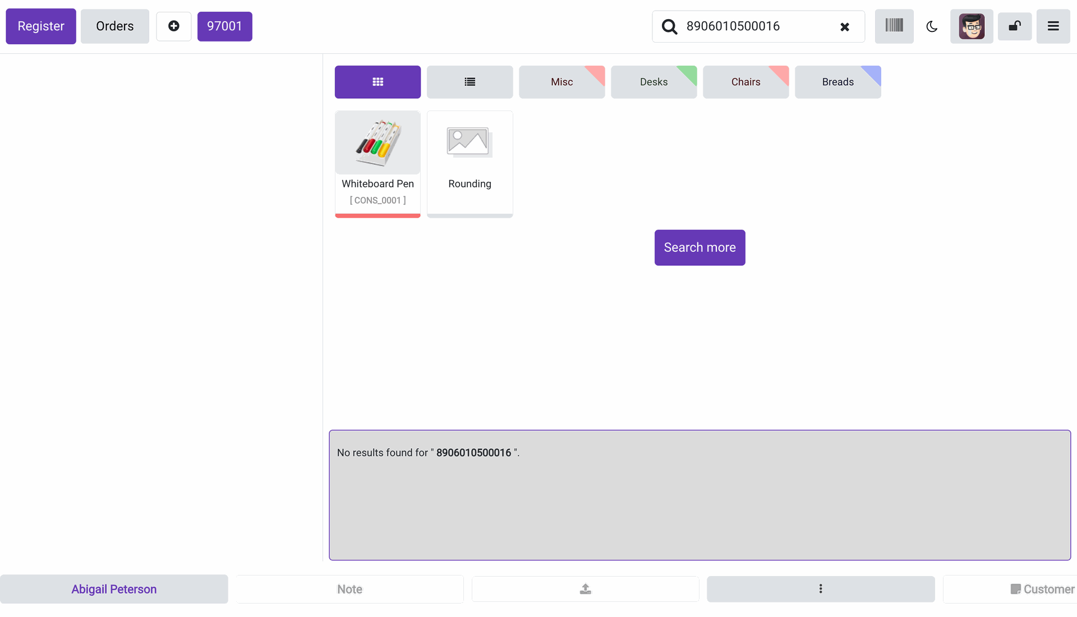Add Whiteboard Pen to the order
1077x617 pixels.
(378, 164)
